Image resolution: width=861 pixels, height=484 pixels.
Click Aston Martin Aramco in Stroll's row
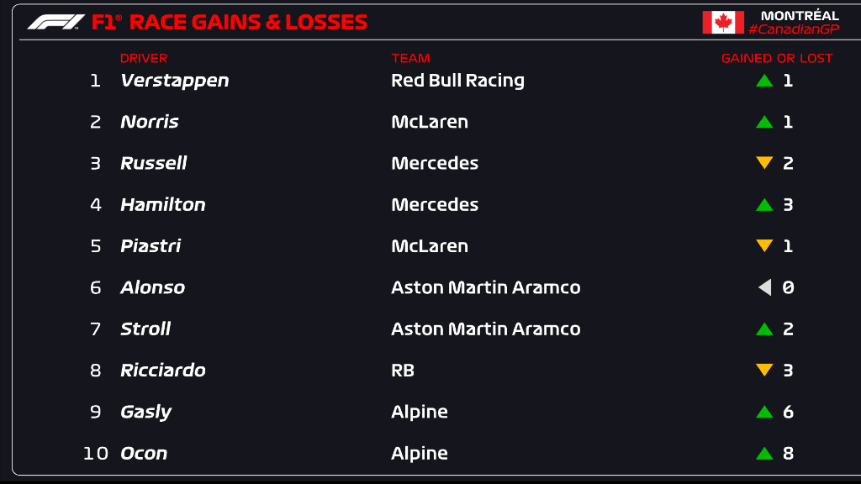(x=485, y=329)
